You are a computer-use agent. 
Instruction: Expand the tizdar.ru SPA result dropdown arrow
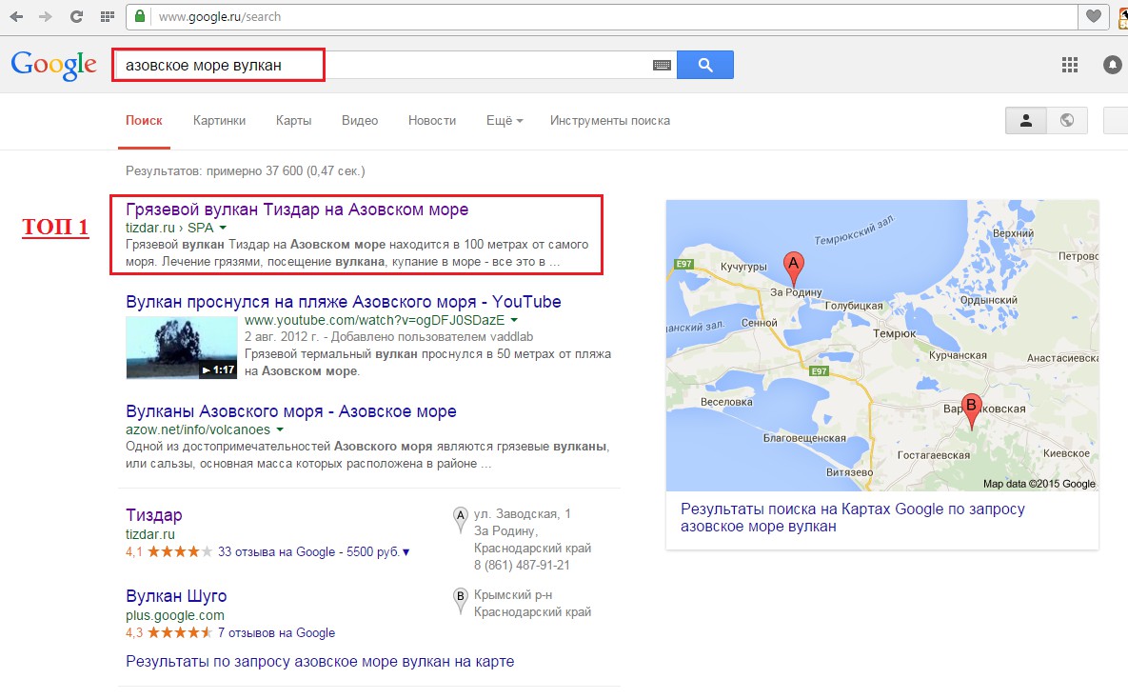[x=223, y=228]
